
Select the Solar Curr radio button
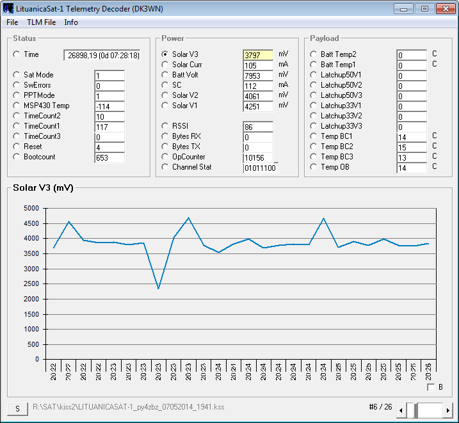point(165,65)
